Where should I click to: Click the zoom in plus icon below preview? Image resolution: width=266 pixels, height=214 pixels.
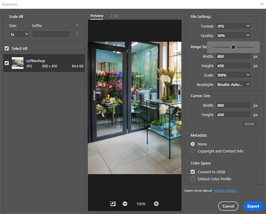coord(156,204)
